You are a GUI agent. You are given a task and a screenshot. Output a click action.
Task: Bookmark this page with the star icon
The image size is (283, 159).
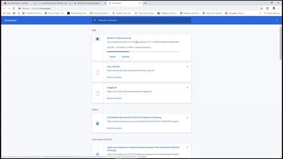261,8
